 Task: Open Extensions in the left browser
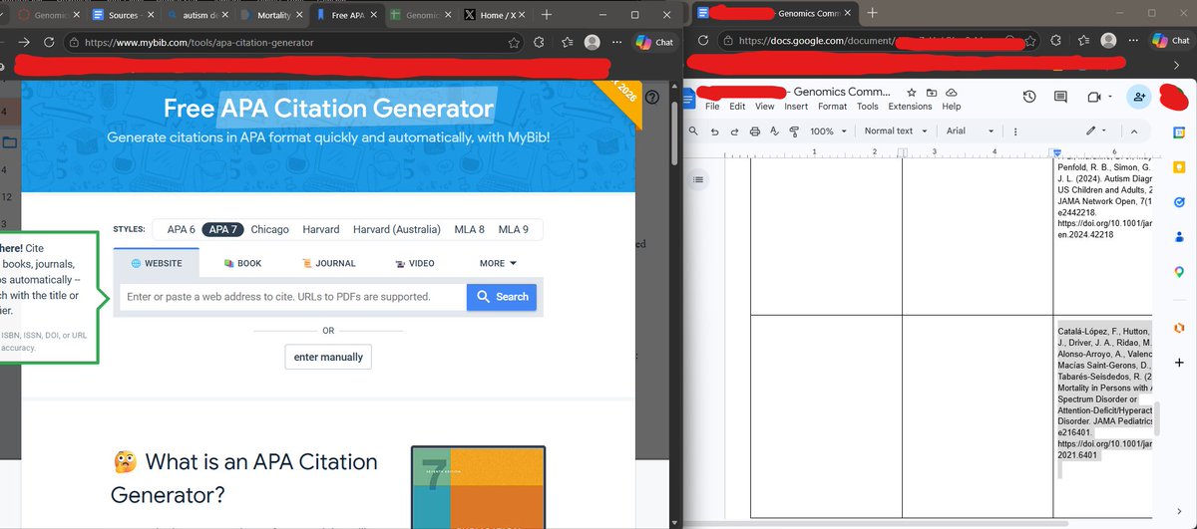(x=541, y=43)
